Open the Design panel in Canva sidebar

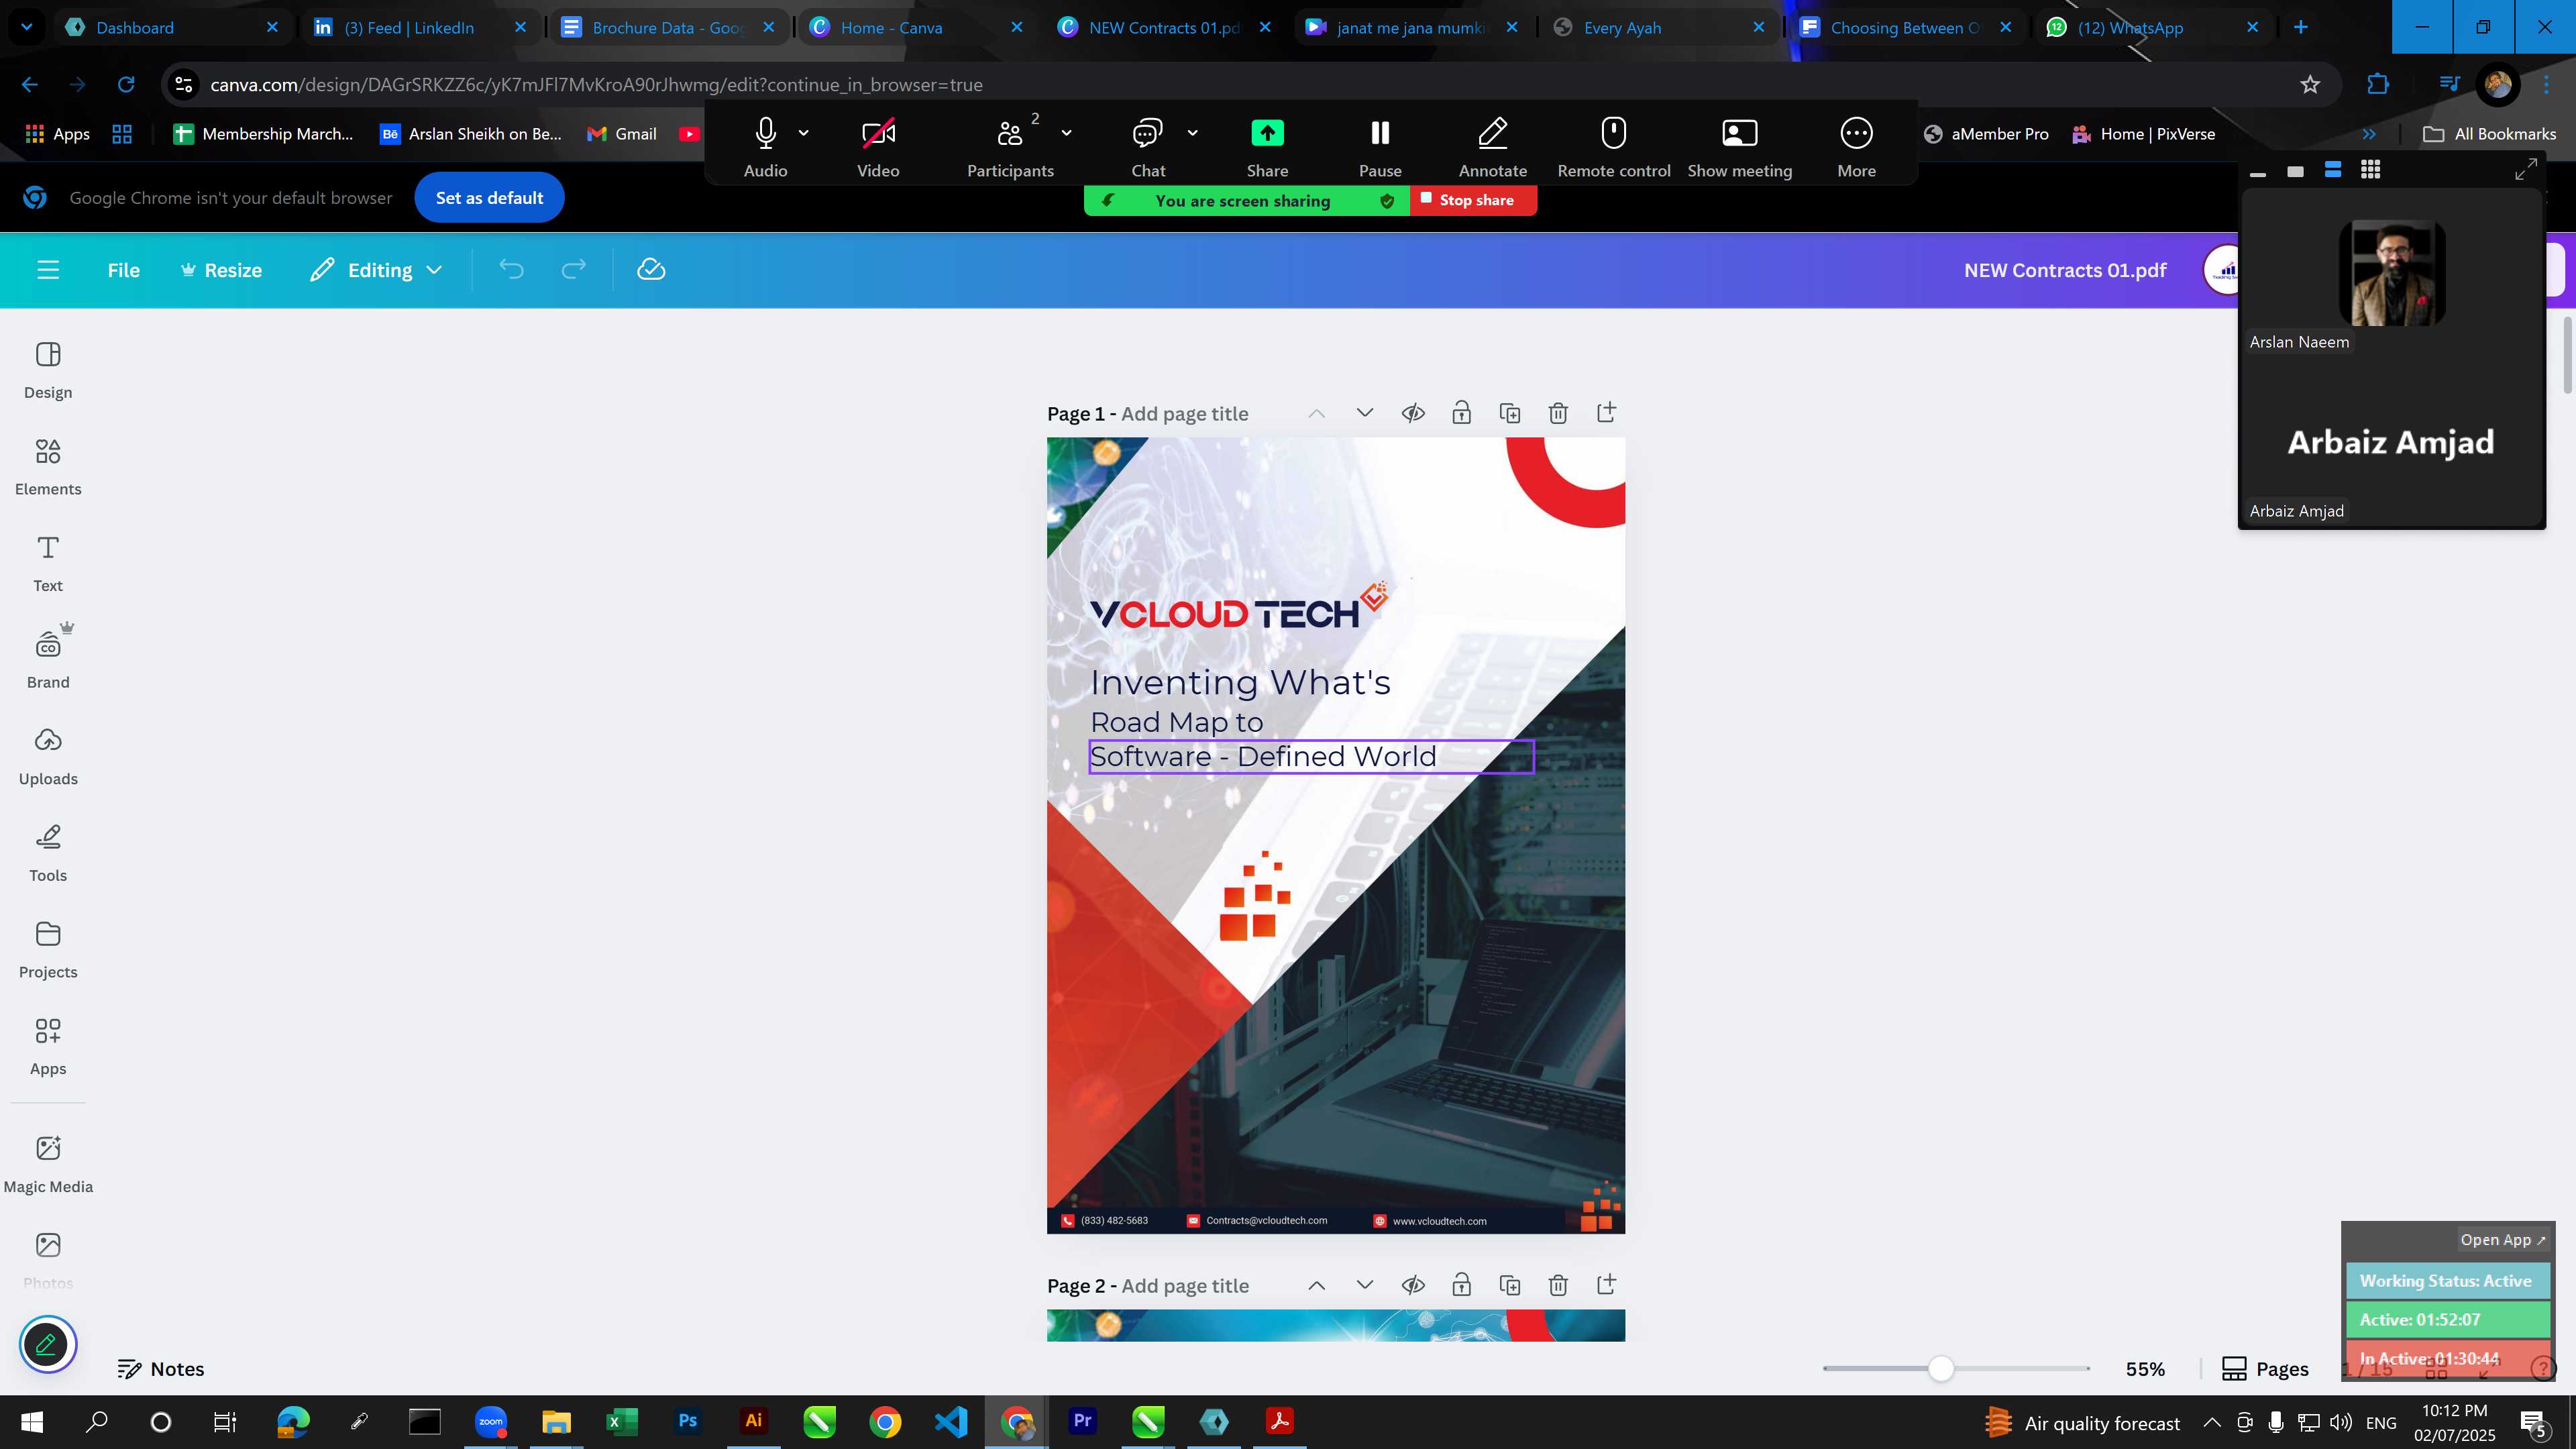click(x=48, y=369)
